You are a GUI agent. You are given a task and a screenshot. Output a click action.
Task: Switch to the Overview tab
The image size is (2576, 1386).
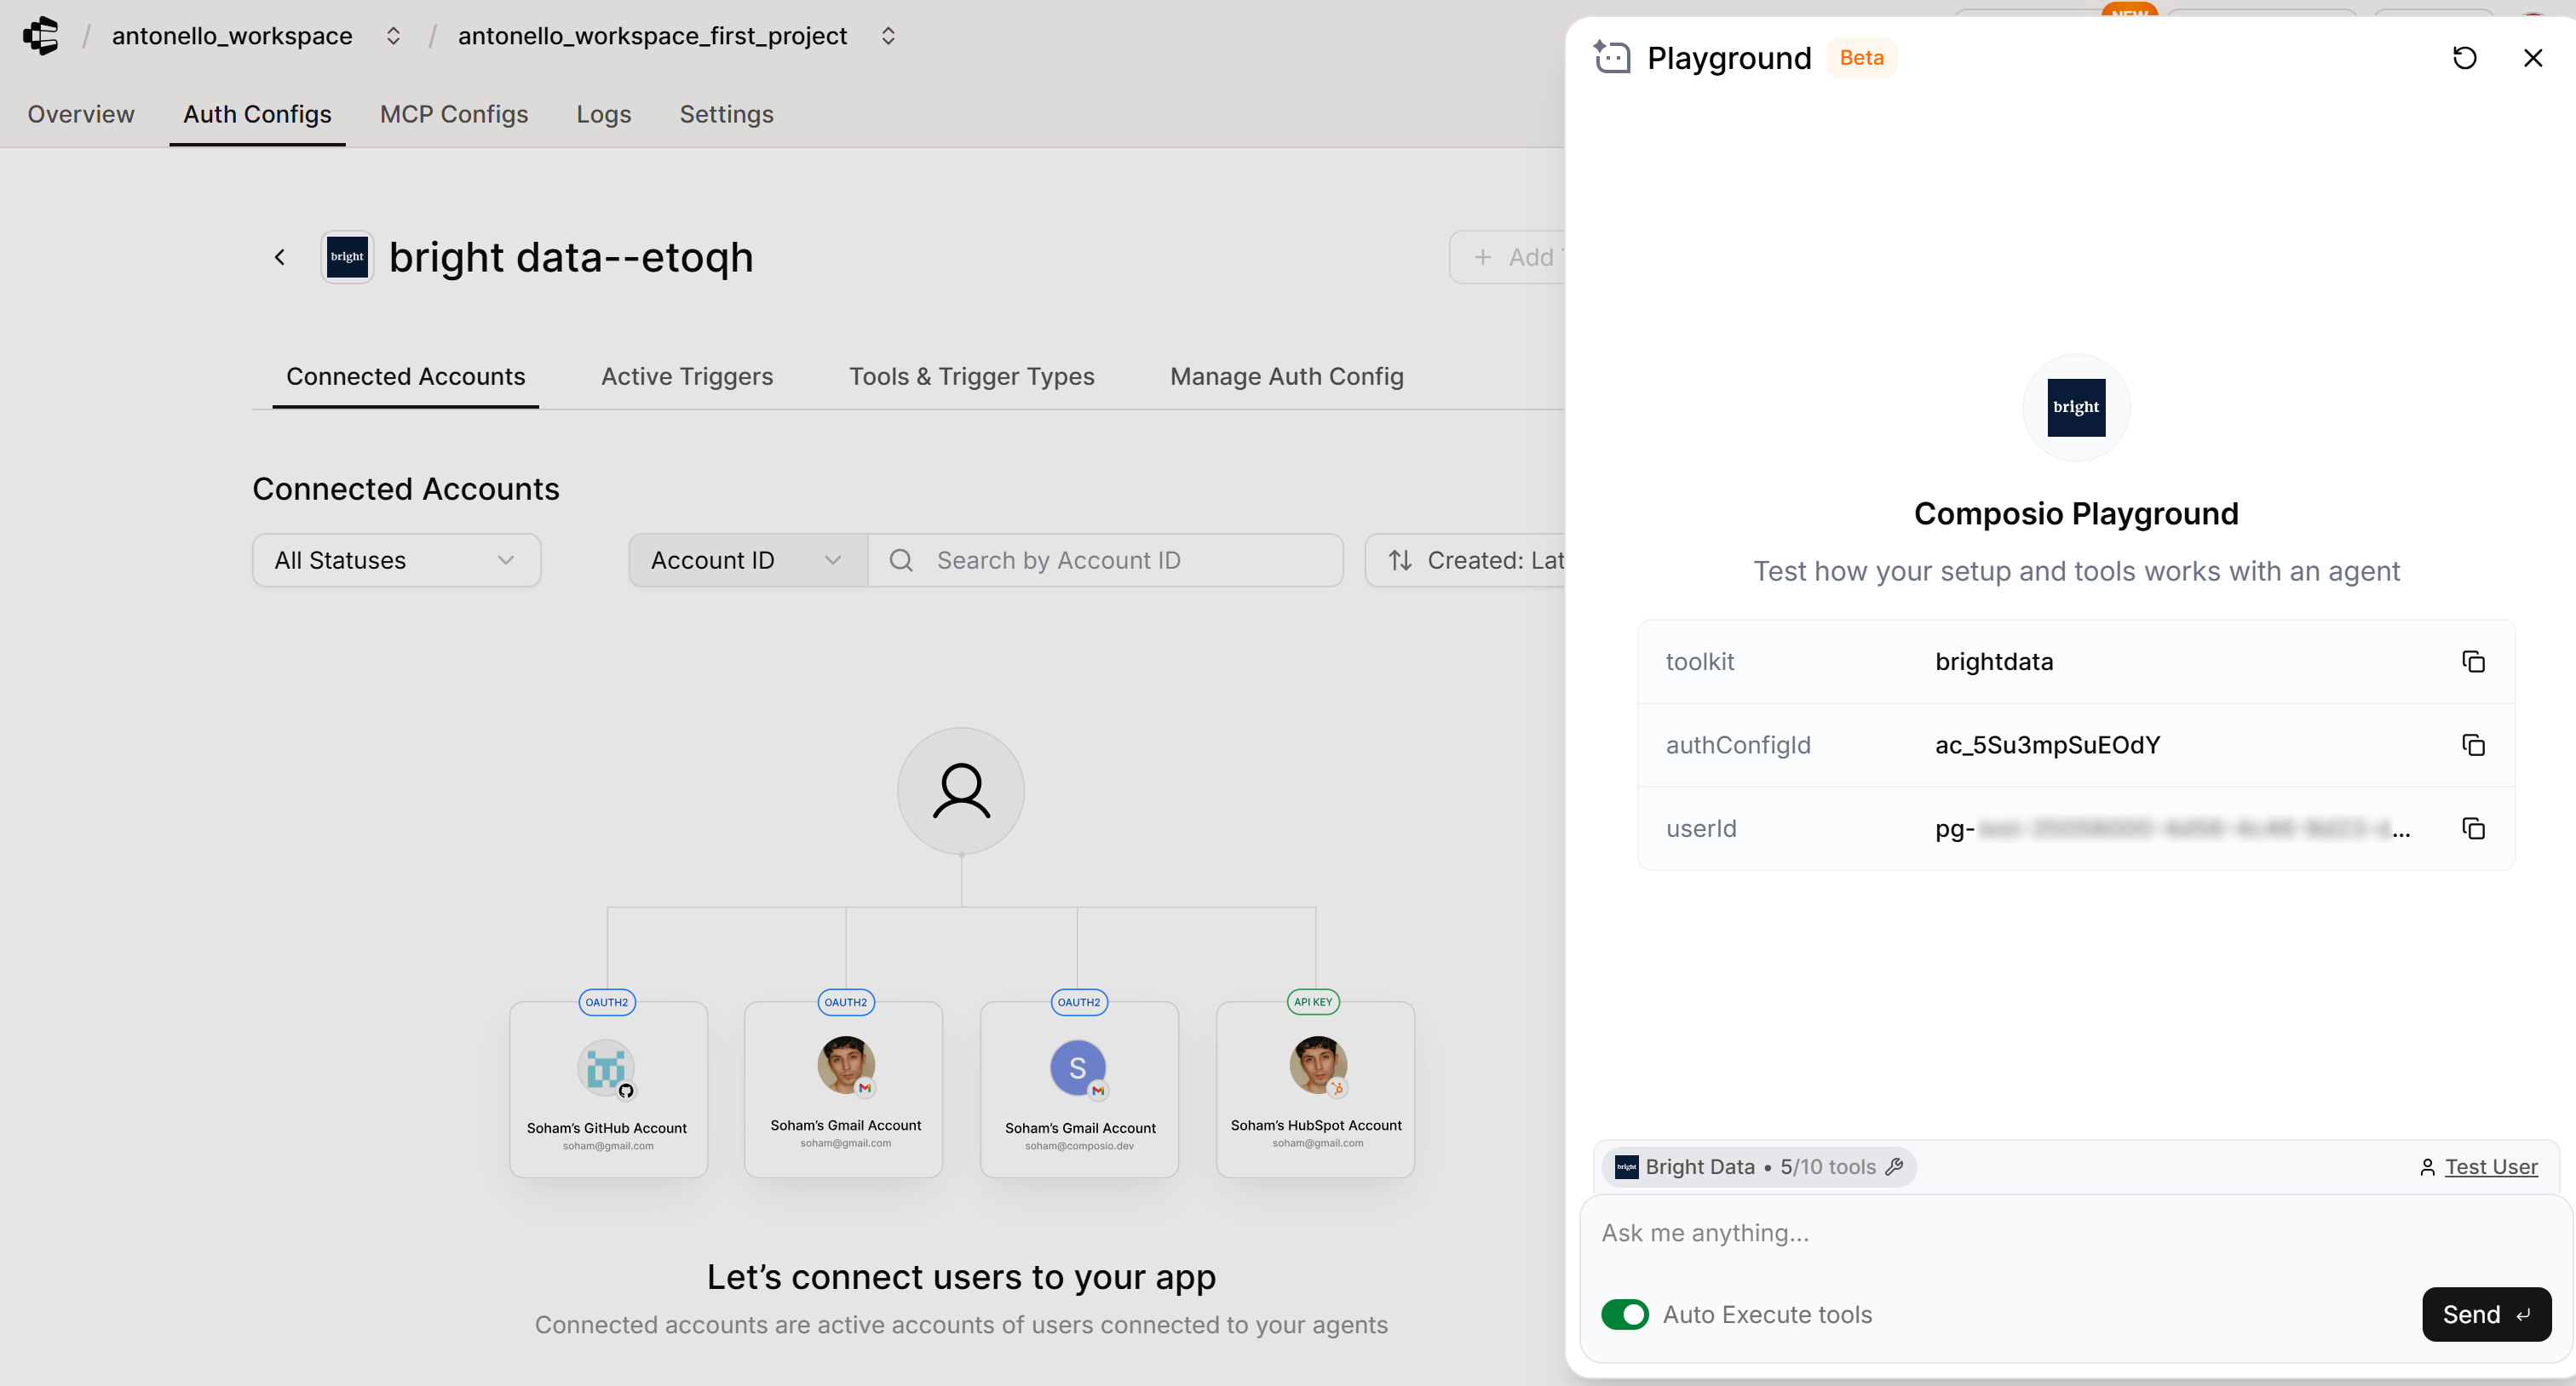[x=80, y=114]
